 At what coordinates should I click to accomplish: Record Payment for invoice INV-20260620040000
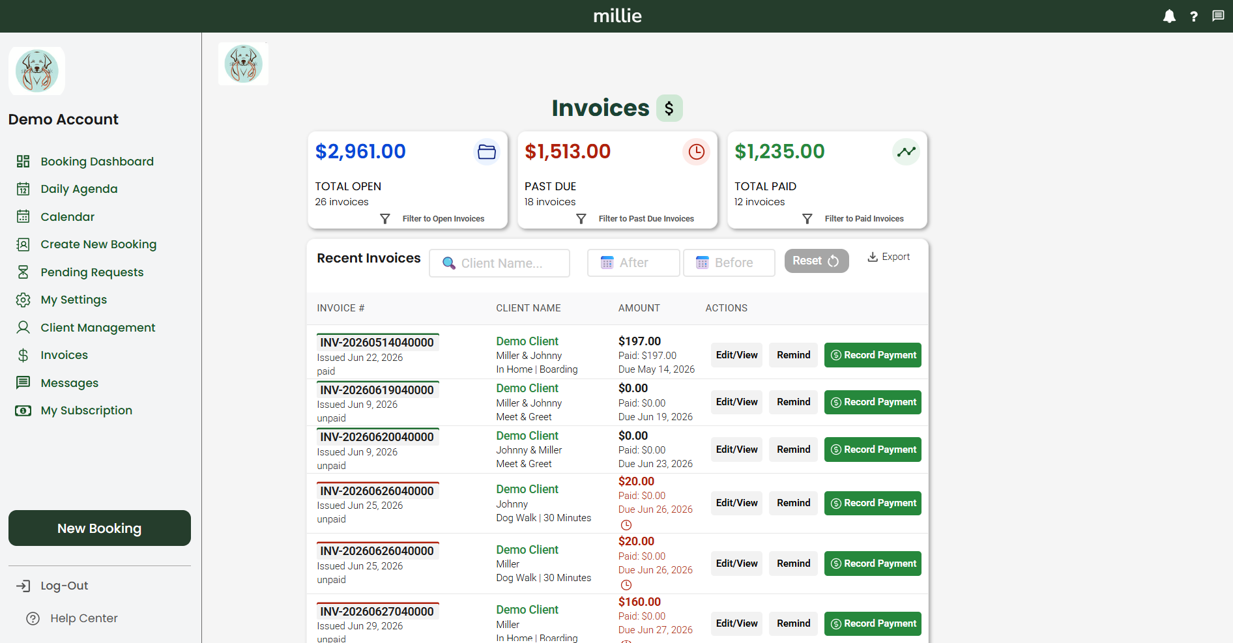coord(873,450)
